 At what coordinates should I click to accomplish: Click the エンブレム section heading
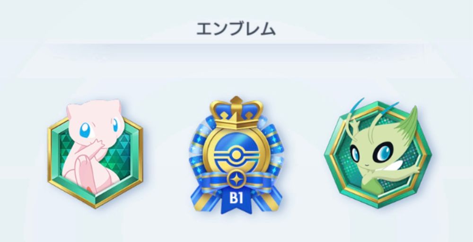(236, 29)
